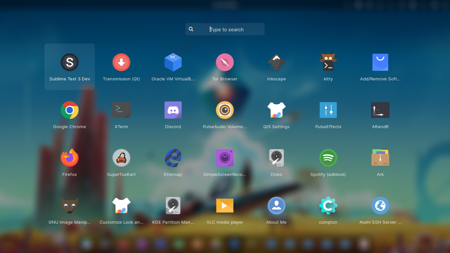Screen dimensions: 450x253
Task: Focus the Type to search field
Action: [x=225, y=29]
